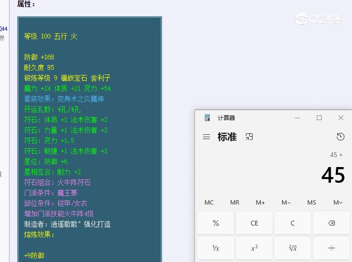Viewport: 352px width, 262px height.
Task: Click the 符石: 灵力 +1.5 line
Action: click(49, 140)
